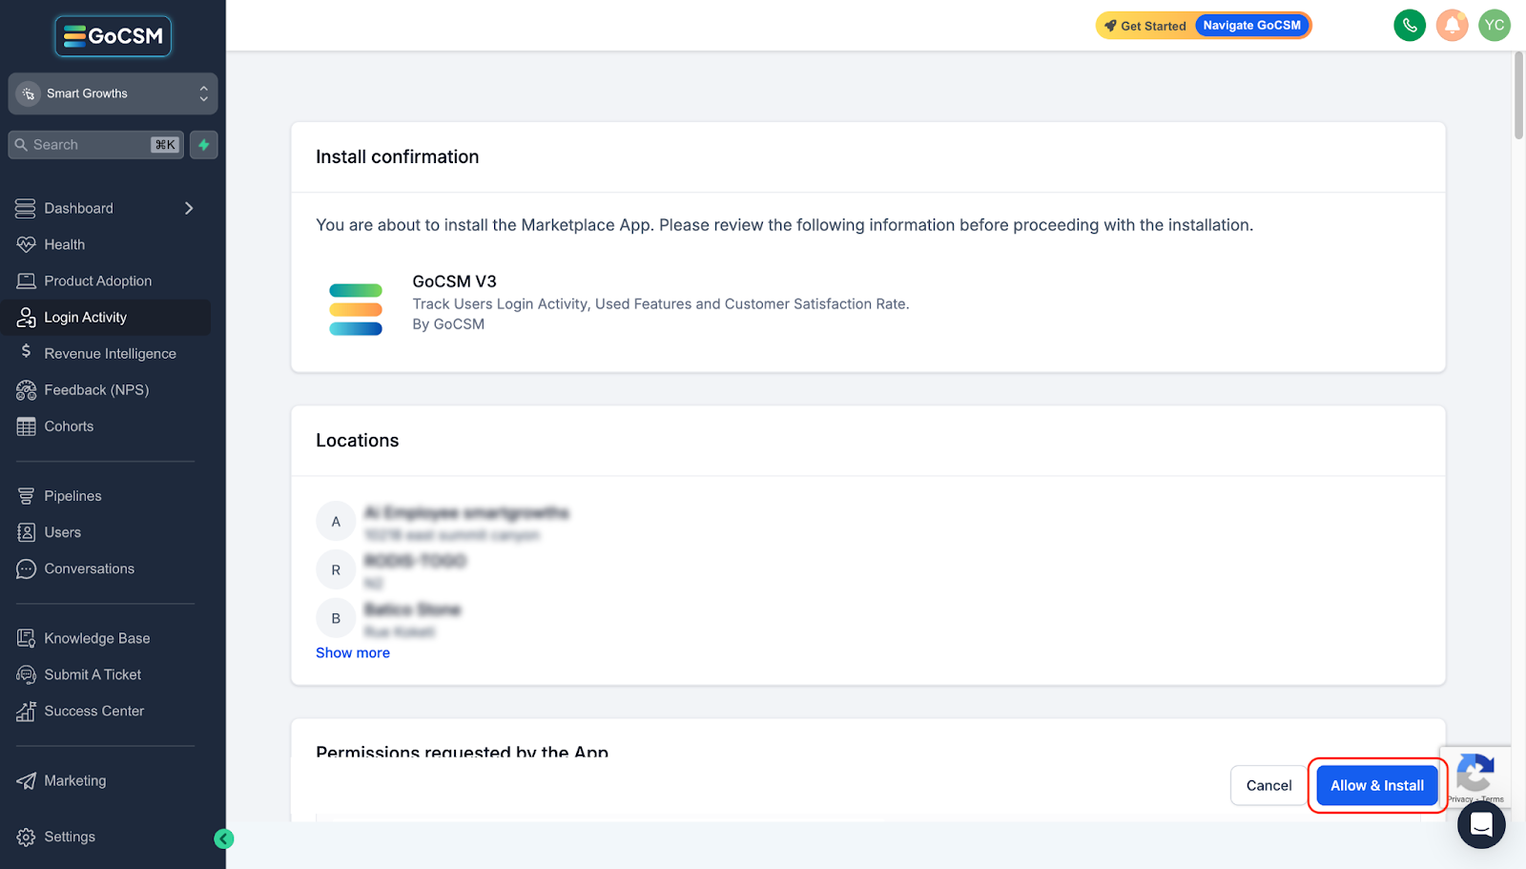
Task: Click Allow & Install button
Action: coord(1377,785)
